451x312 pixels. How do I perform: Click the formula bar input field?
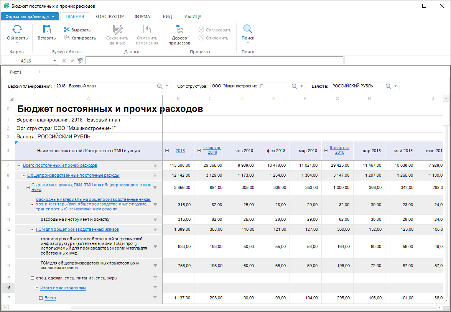[x=214, y=61]
